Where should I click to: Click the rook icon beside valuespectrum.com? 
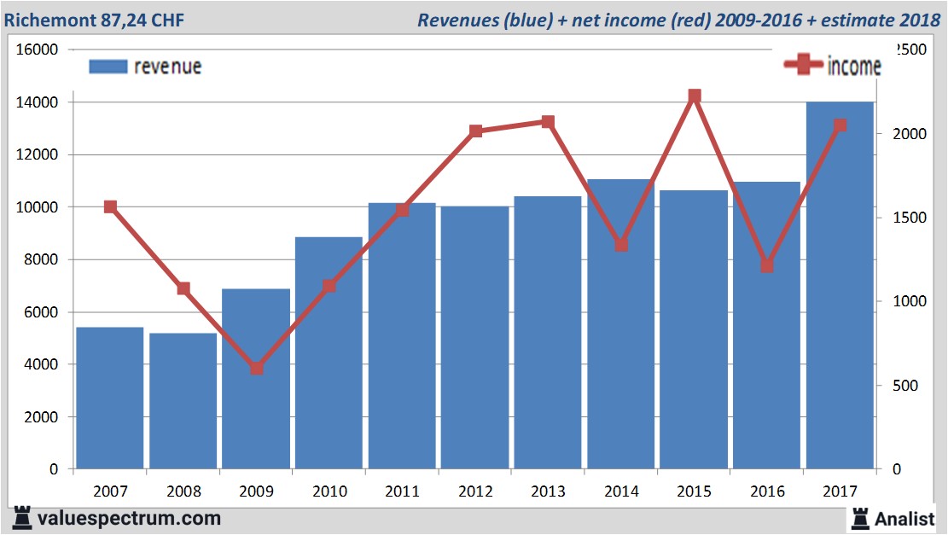[x=20, y=517]
